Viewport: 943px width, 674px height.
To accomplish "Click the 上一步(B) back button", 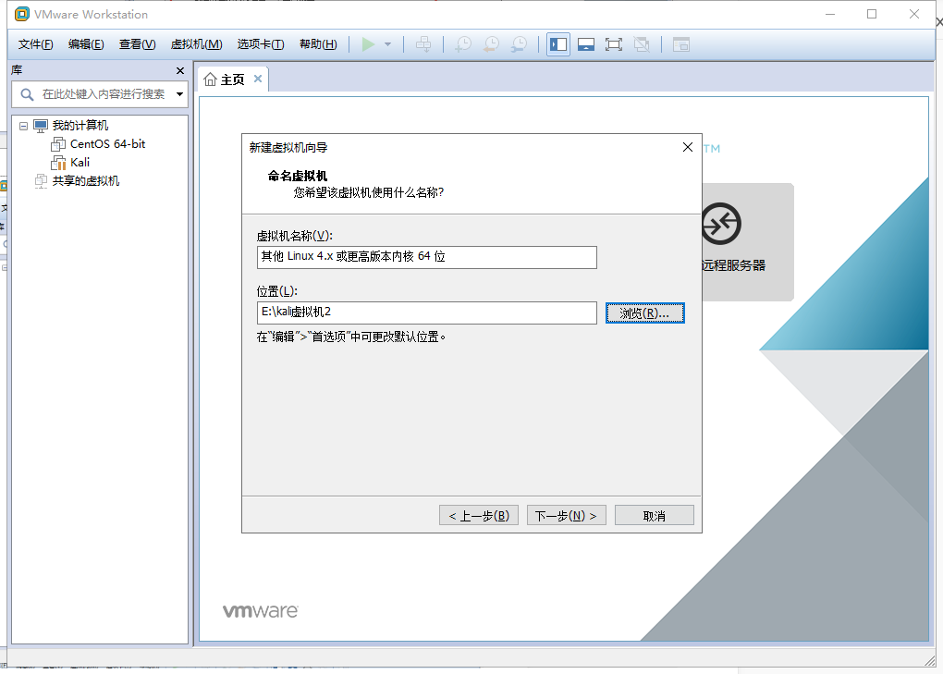I will (479, 516).
